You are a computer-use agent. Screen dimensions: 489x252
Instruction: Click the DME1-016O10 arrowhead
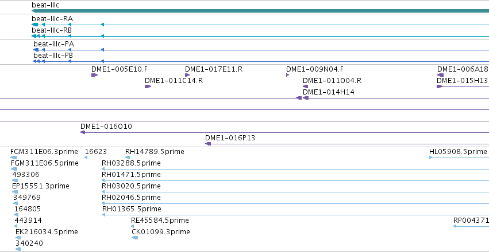[x=83, y=132]
